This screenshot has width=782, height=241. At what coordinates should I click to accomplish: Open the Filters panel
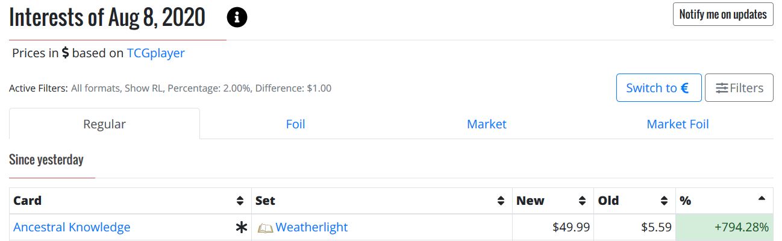[739, 88]
